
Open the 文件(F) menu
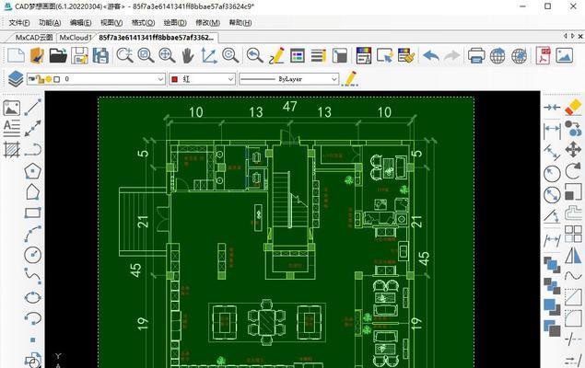pyautogui.click(x=19, y=23)
